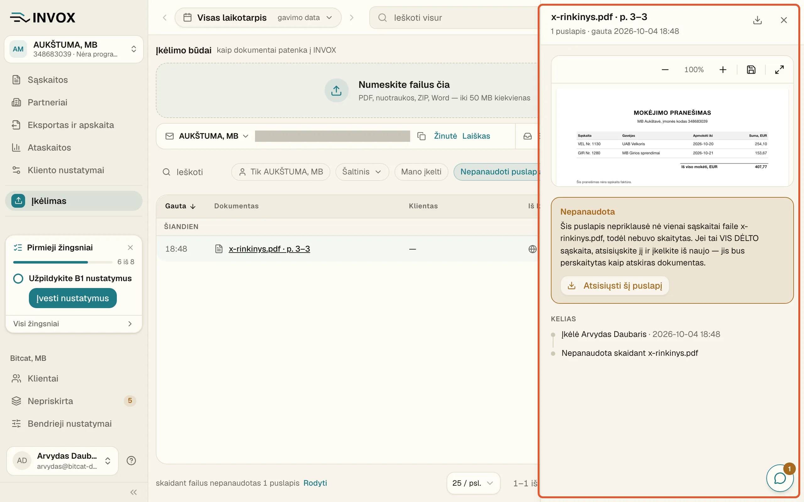Open Eksportas ir apskaita
This screenshot has height=502, width=804.
coord(74,125)
